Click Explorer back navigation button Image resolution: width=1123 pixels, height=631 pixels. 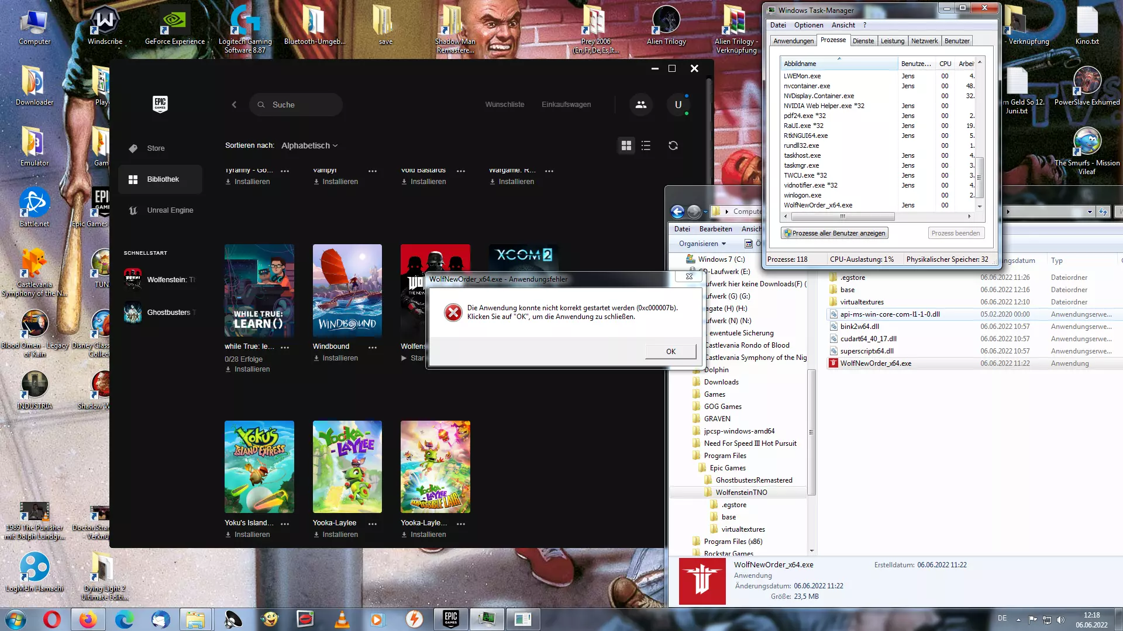click(677, 212)
